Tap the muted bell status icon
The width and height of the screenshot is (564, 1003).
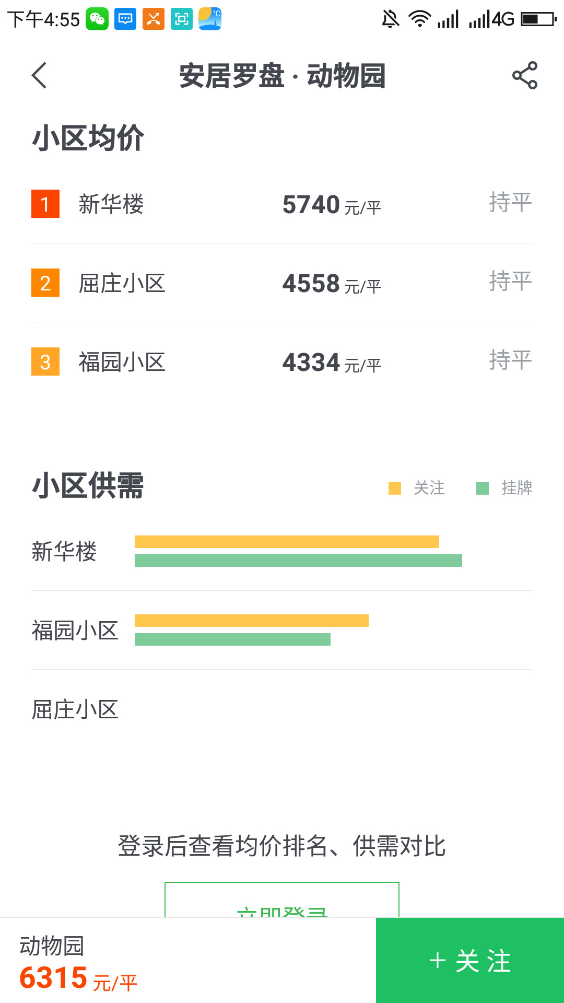390,19
